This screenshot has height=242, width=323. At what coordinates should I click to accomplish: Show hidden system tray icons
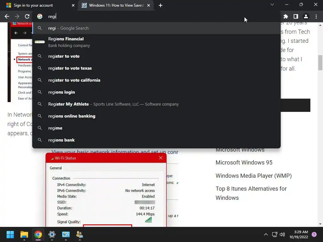266,234
